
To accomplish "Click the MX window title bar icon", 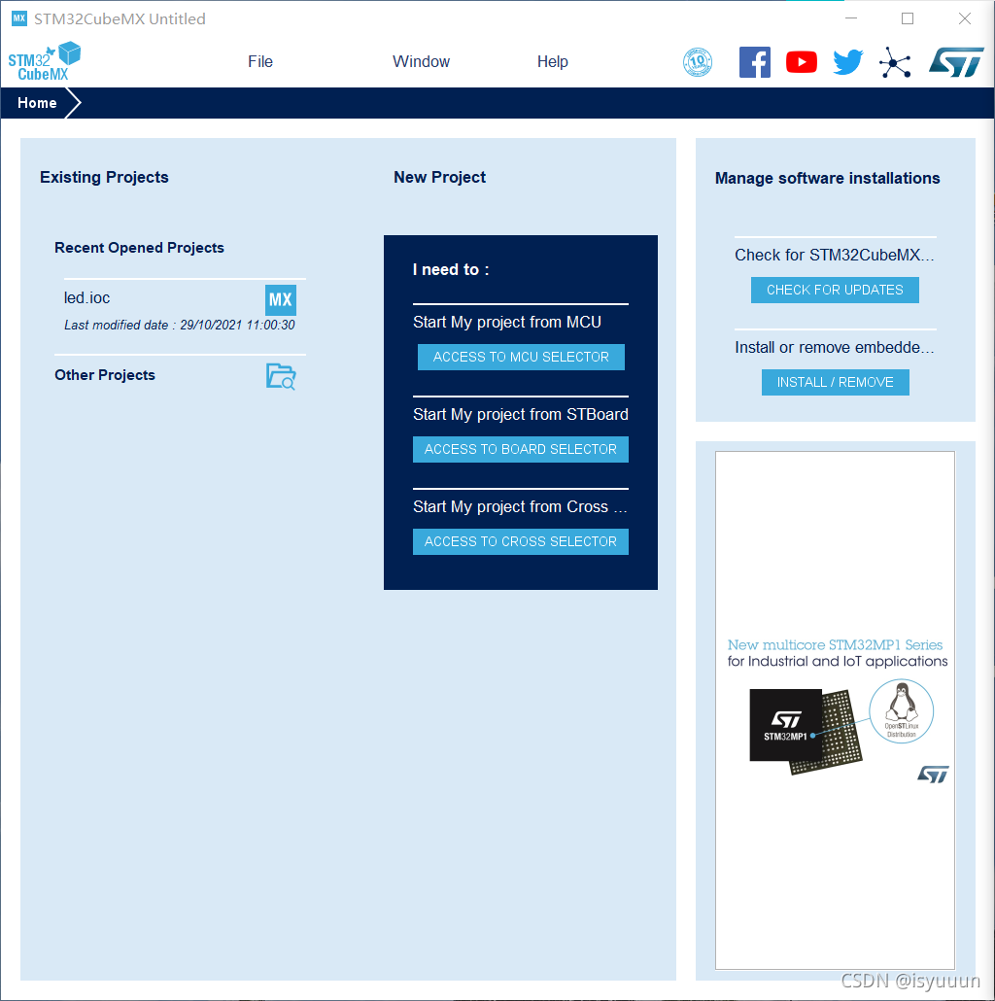I will point(19,17).
